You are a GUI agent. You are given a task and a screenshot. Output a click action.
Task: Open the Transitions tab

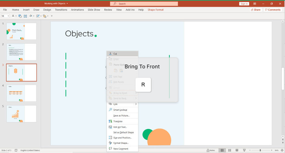pos(61,10)
